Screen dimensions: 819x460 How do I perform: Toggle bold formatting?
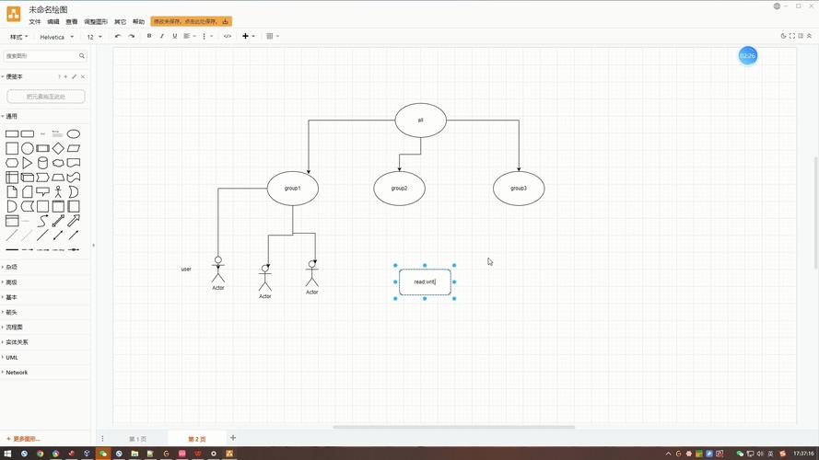click(149, 36)
